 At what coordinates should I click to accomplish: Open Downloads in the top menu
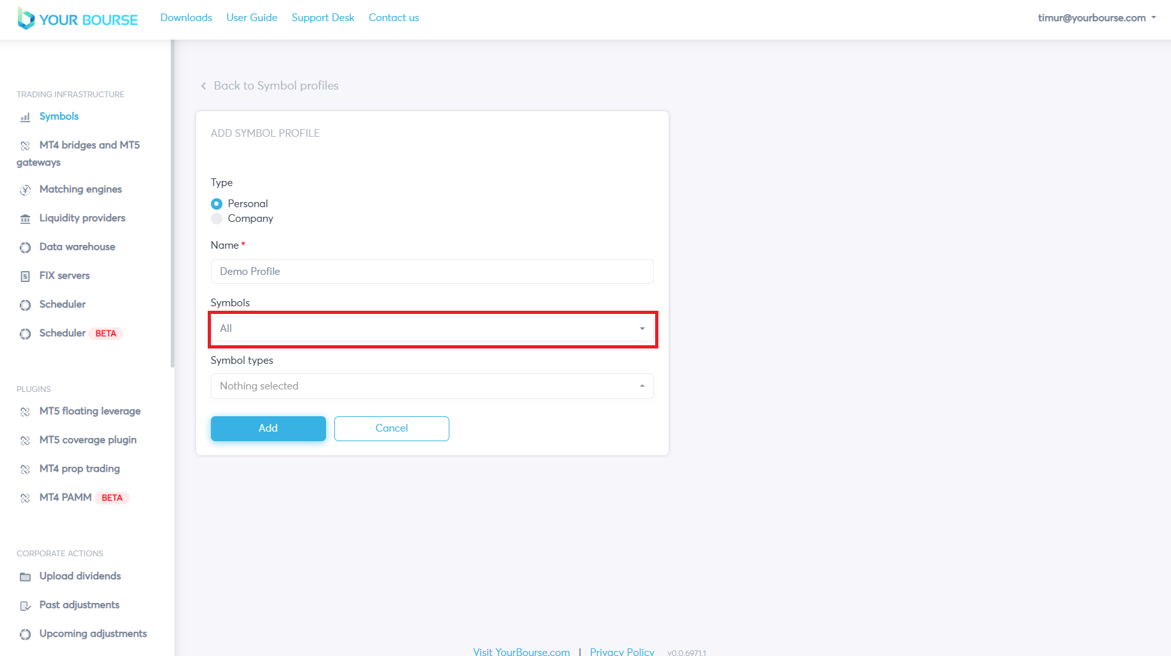click(x=186, y=18)
